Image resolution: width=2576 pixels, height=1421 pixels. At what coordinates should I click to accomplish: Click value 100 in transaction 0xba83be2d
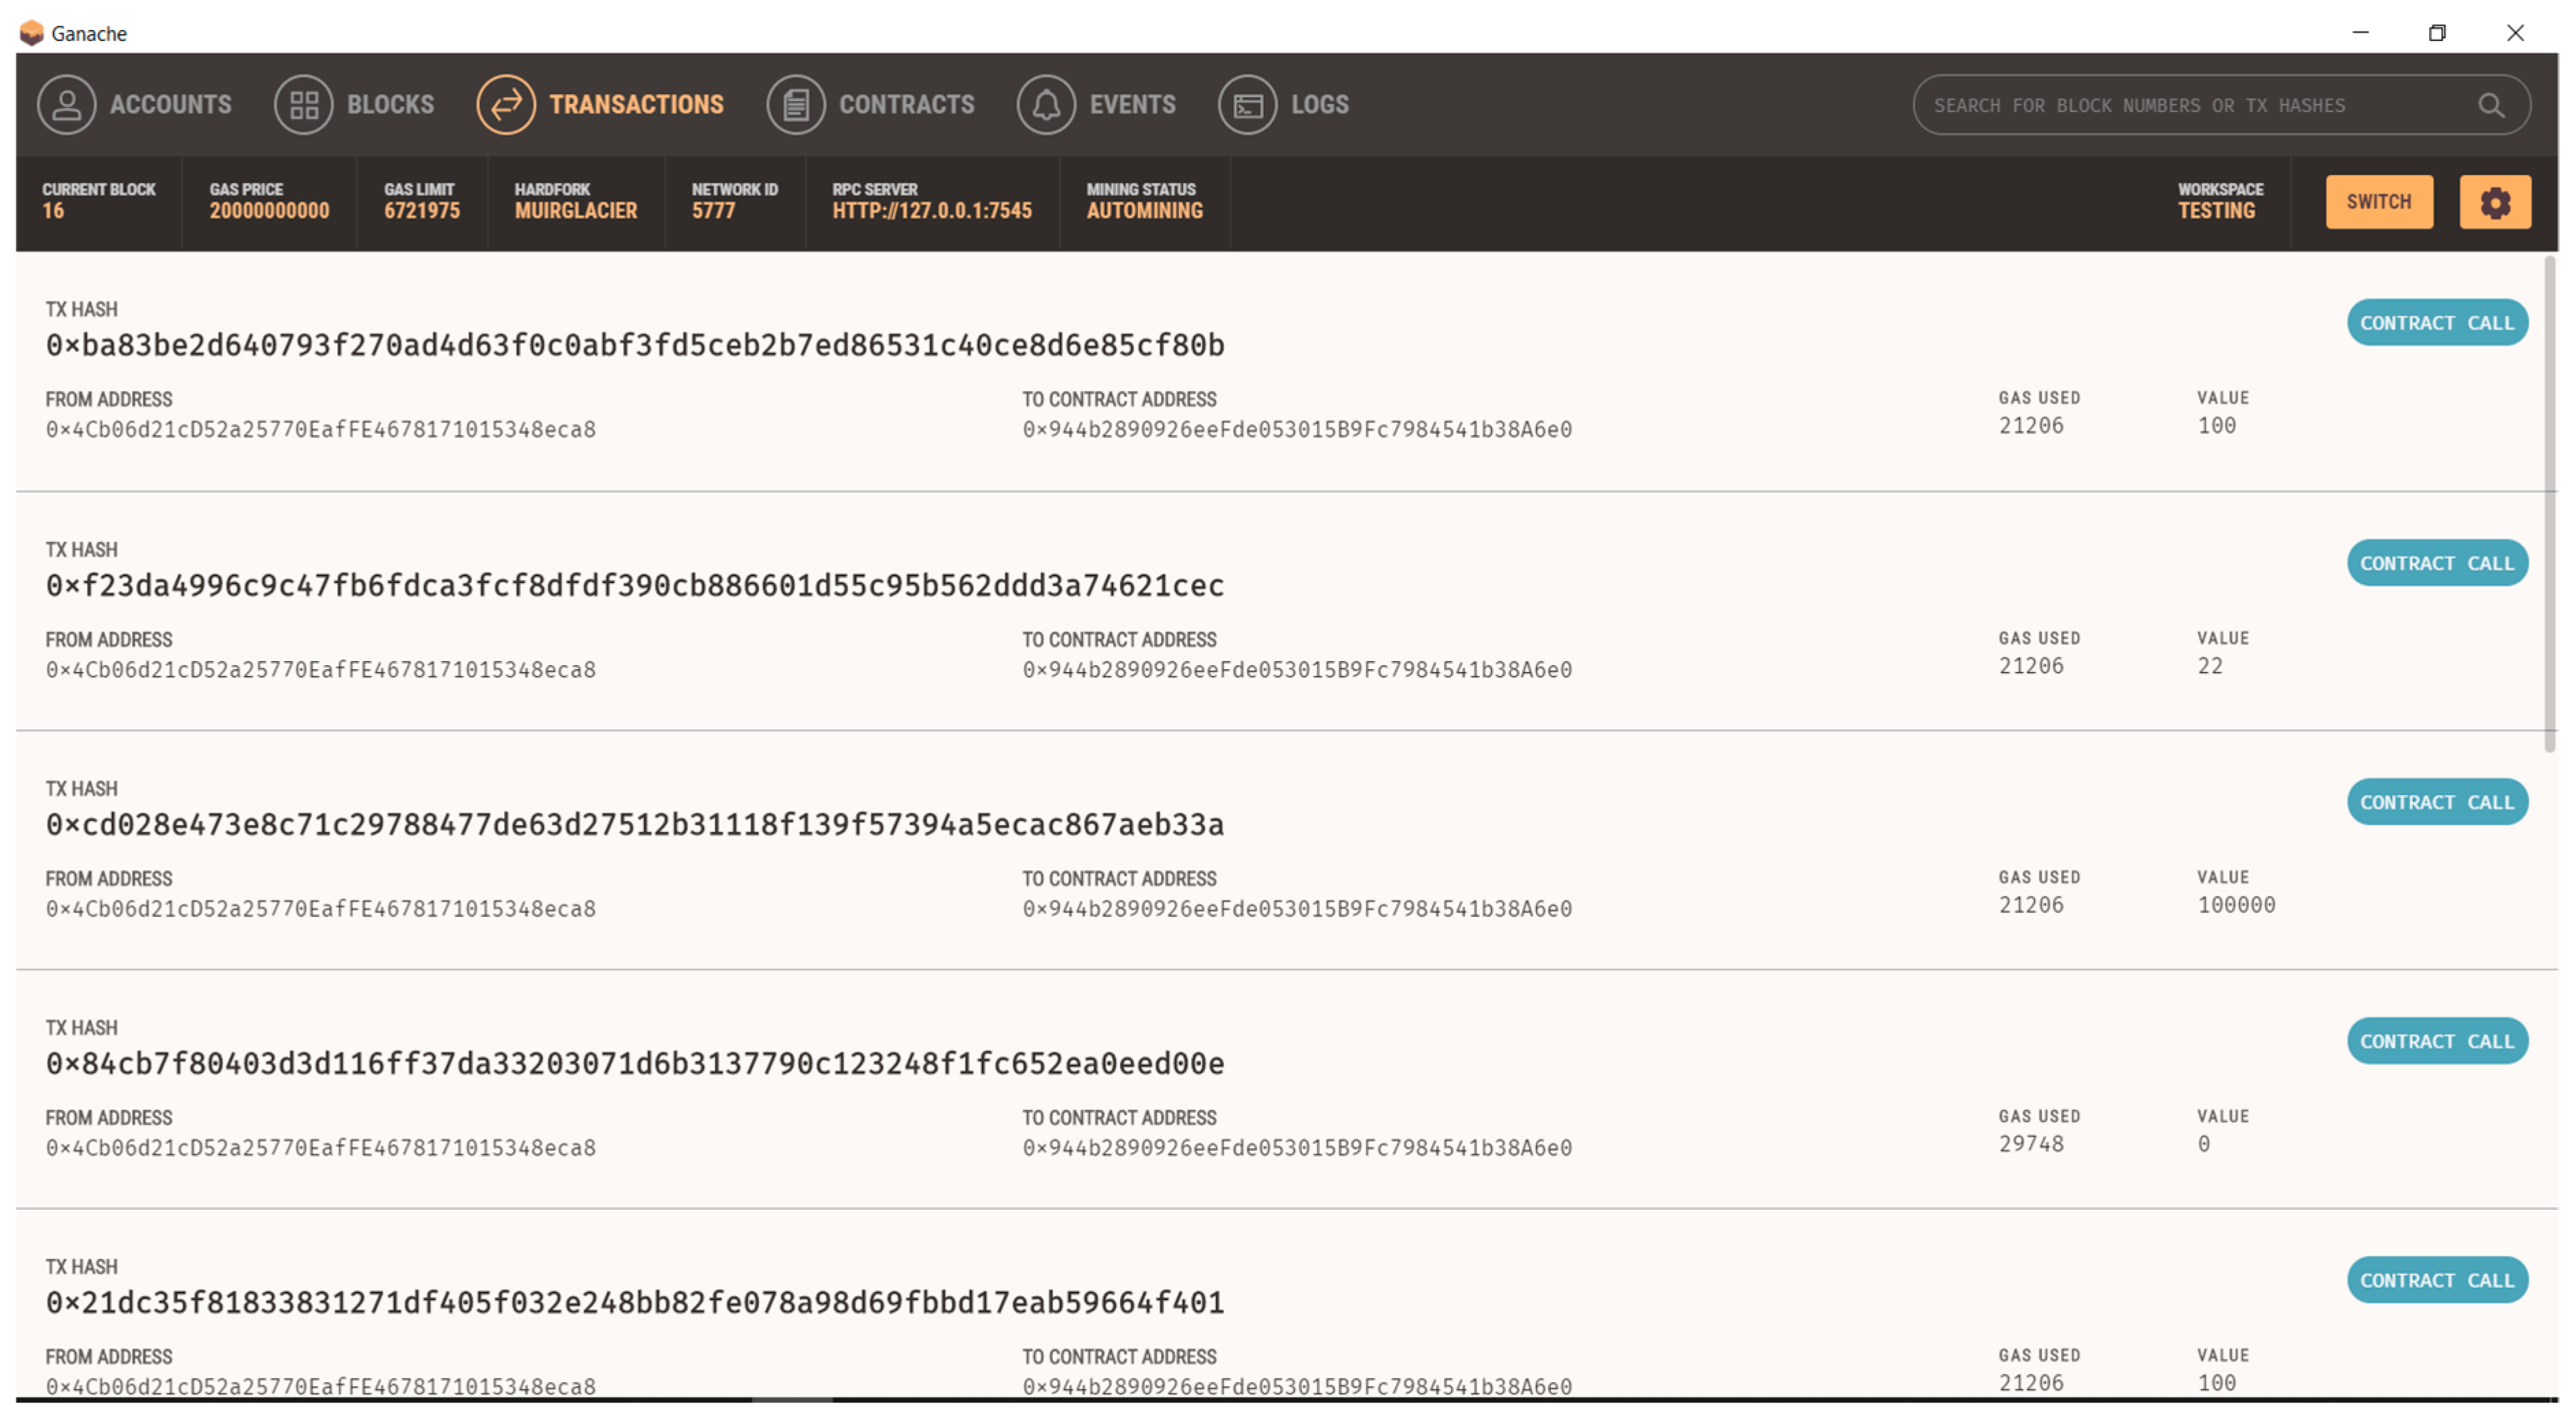2216,424
